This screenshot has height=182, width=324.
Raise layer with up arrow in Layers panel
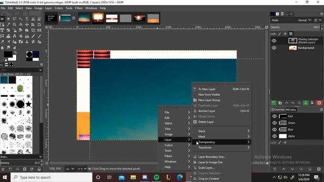[x=287, y=103]
